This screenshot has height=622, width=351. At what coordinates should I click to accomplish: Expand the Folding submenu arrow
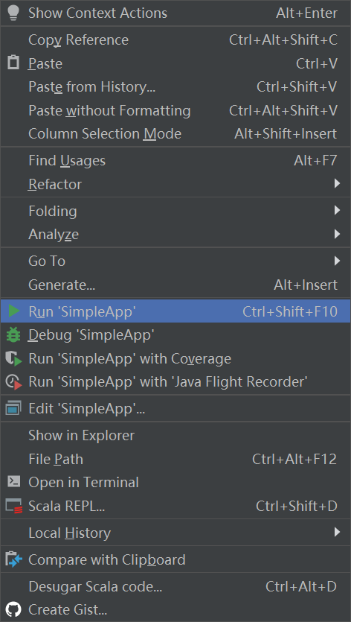coord(337,210)
